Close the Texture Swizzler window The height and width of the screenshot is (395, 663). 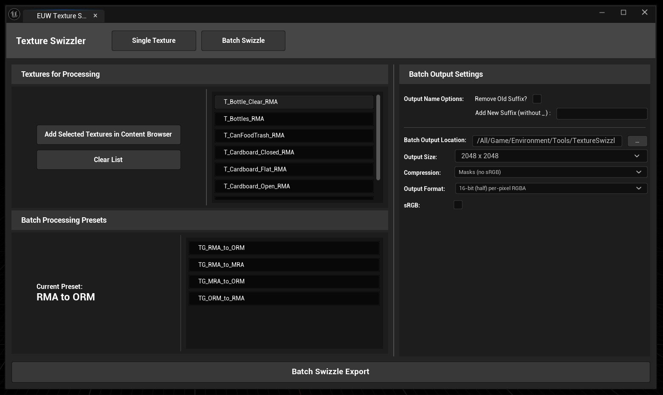click(x=645, y=13)
